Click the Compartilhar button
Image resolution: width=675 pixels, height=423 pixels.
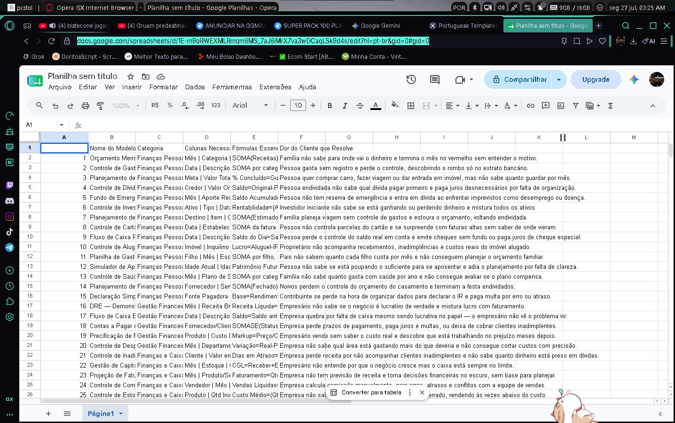(519, 79)
